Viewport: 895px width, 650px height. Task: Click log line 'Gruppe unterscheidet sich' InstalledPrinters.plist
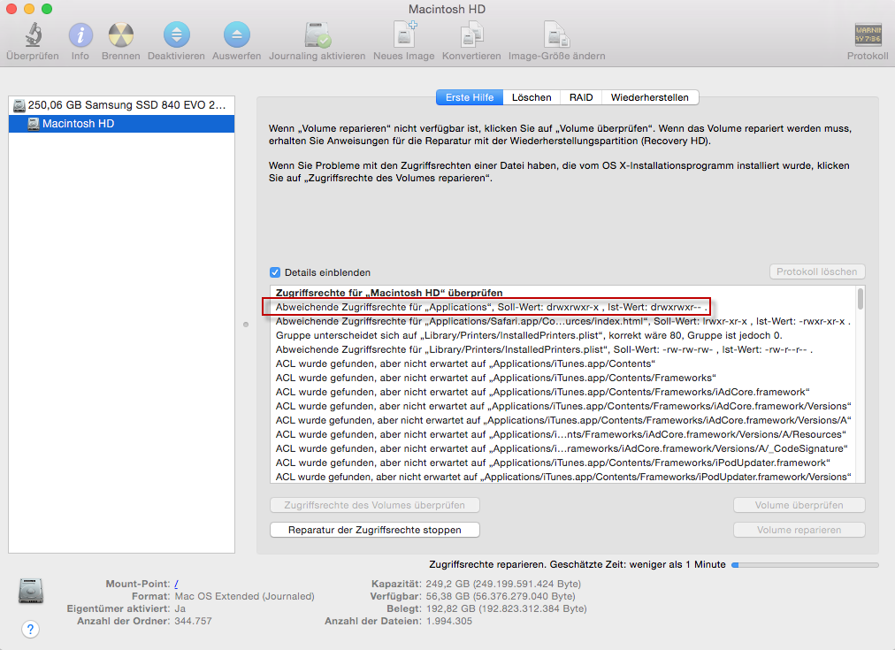point(529,335)
